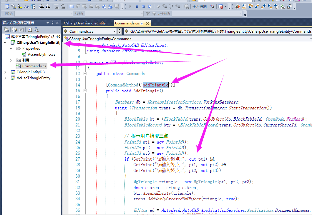Expand the TriangleEntityDB project
Viewport: 312px width, 215px height.
[x=5, y=72]
